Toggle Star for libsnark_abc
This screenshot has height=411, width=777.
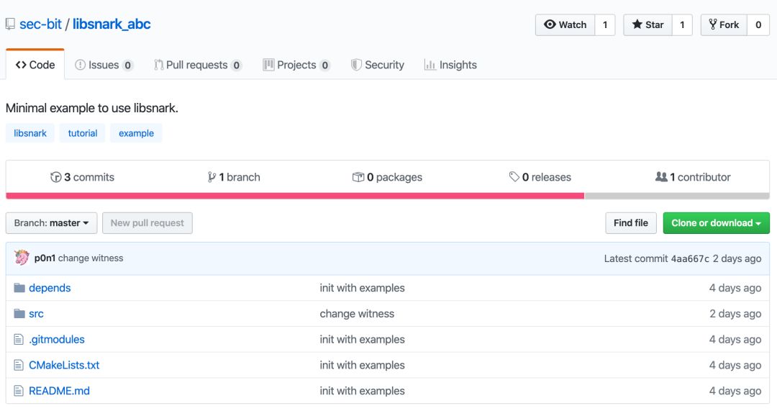point(647,24)
